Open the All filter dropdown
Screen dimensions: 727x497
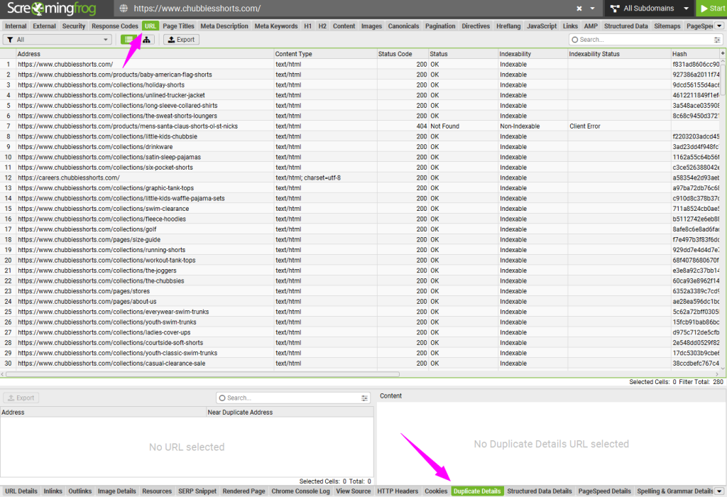pos(57,40)
